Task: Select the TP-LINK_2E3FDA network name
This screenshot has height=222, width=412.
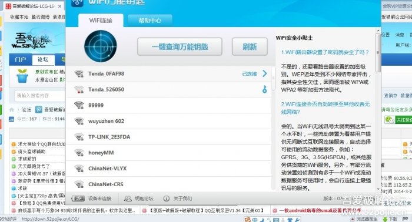Action: 109,137
